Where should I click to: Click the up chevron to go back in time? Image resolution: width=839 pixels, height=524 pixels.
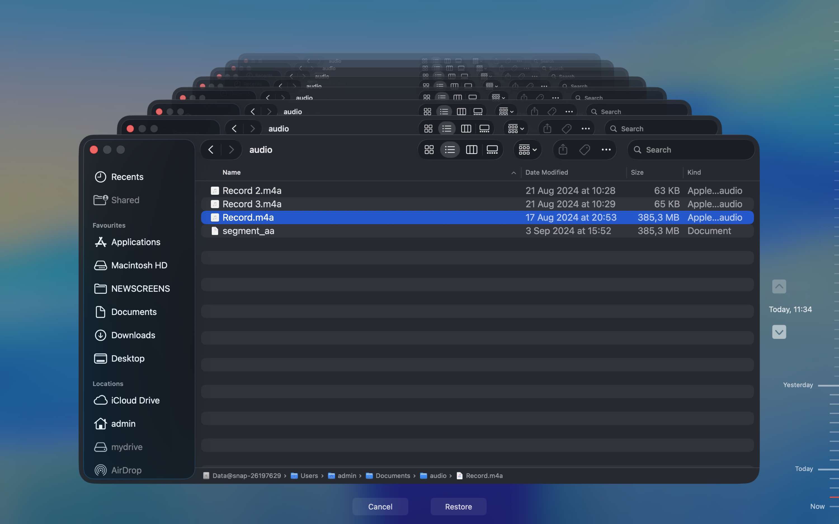779,286
